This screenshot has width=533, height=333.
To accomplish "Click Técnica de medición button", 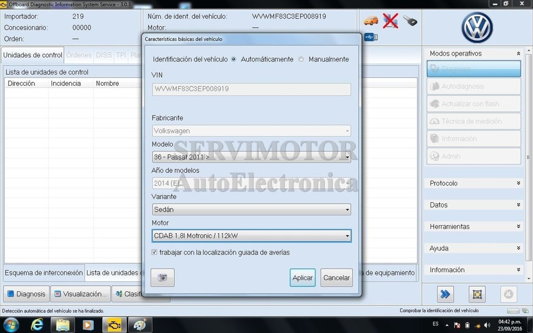I will coord(474,121).
